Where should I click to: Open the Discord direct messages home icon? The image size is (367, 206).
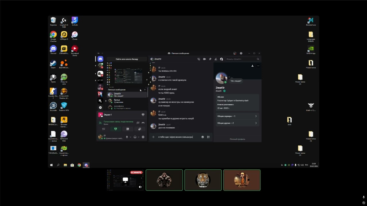coord(100,59)
